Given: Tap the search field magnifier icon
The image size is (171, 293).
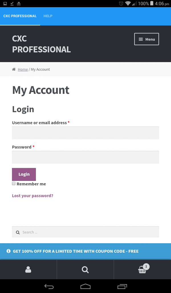Looking at the screenshot, I should coord(18,232).
